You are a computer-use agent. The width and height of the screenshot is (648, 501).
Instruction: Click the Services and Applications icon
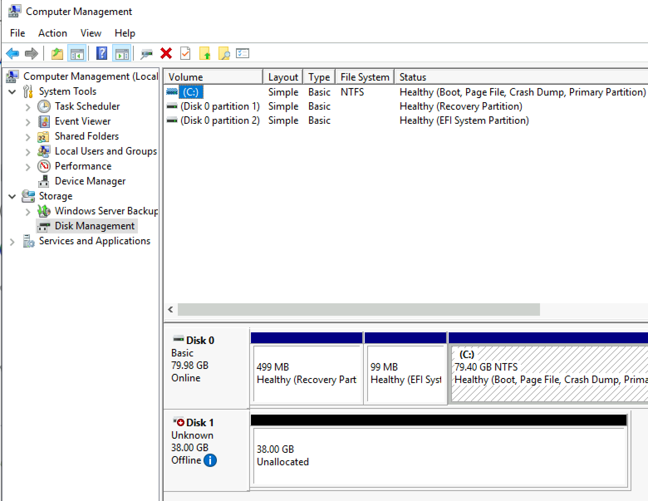pyautogui.click(x=29, y=241)
